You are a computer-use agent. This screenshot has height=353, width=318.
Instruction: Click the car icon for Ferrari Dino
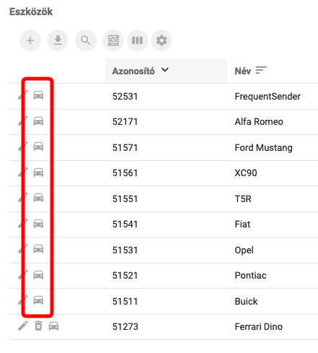click(x=53, y=326)
